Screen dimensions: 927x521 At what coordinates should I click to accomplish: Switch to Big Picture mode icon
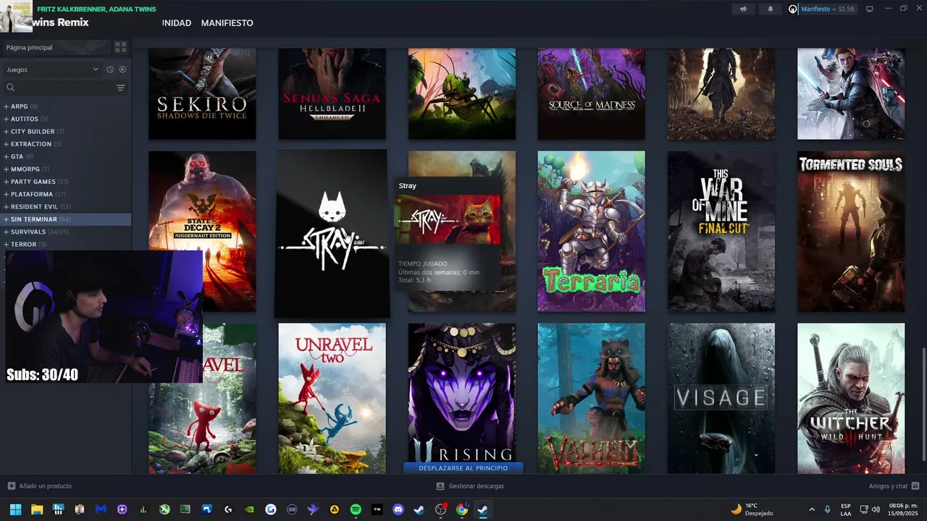tap(870, 9)
